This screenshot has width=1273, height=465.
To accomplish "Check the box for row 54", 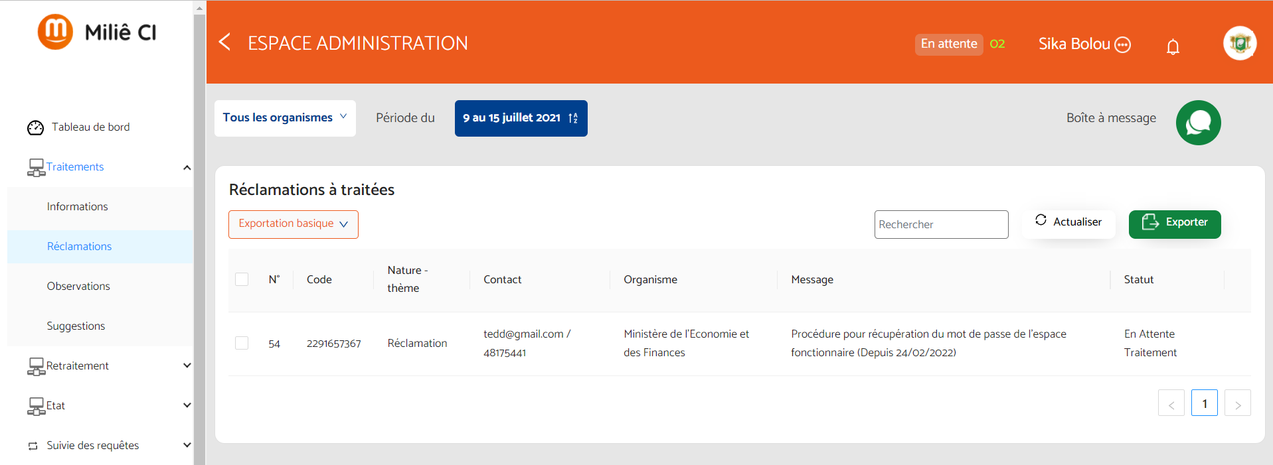I will point(242,343).
